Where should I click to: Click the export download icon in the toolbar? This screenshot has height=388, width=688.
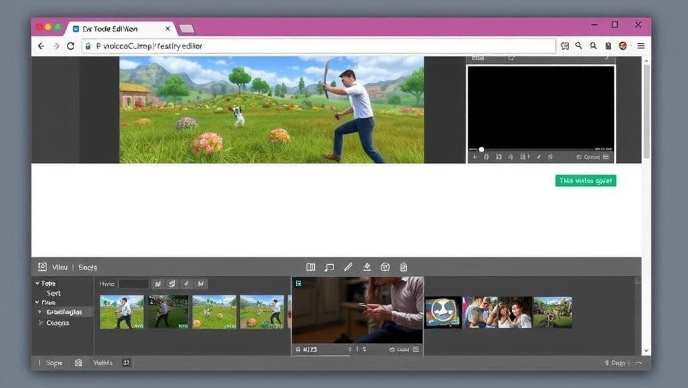click(x=367, y=267)
